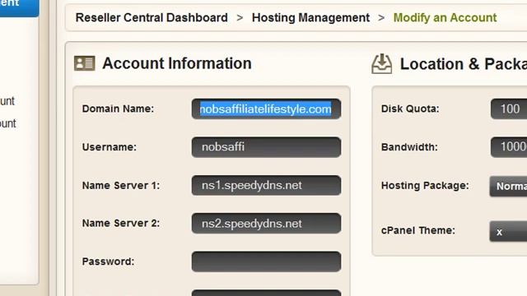Click the Name Server 2 label
The width and height of the screenshot is (527, 296).
tap(121, 223)
